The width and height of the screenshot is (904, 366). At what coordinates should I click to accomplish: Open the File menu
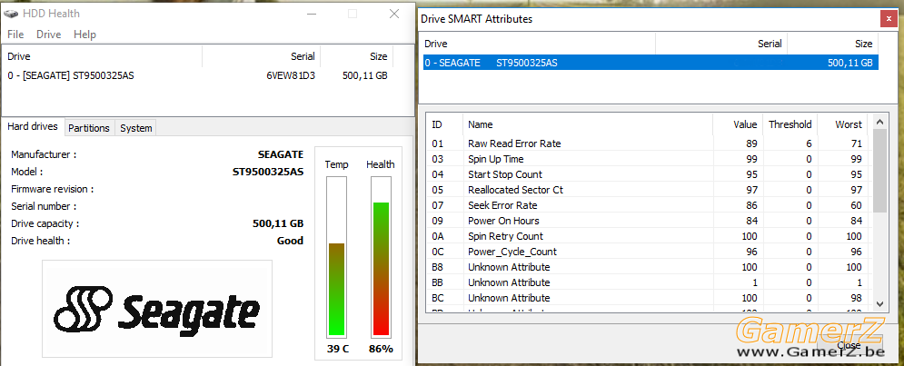(x=15, y=35)
